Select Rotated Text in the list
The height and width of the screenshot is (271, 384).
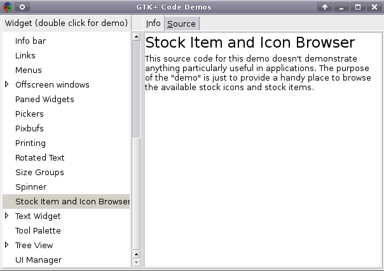[40, 157]
